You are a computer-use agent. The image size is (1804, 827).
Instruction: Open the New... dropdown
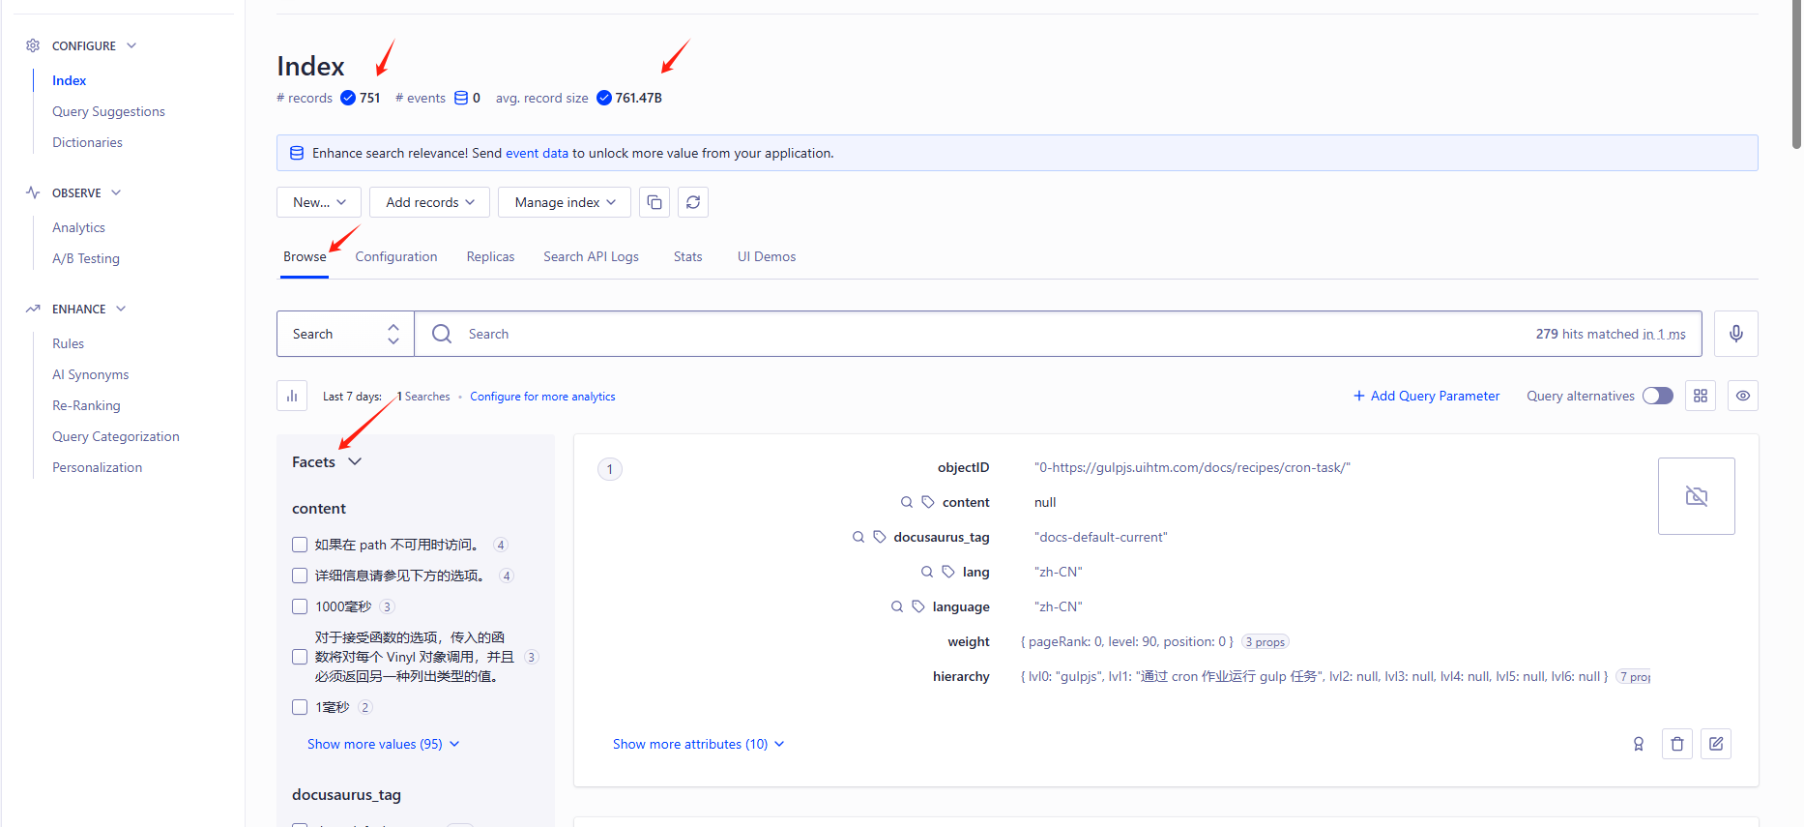pyautogui.click(x=319, y=202)
